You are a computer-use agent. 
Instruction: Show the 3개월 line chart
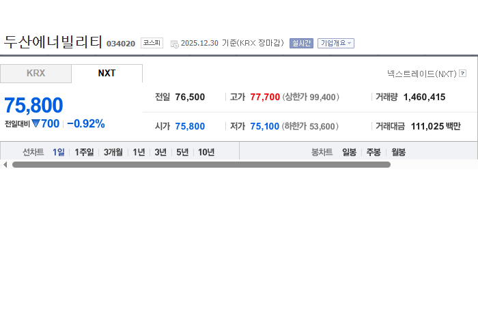click(x=113, y=152)
